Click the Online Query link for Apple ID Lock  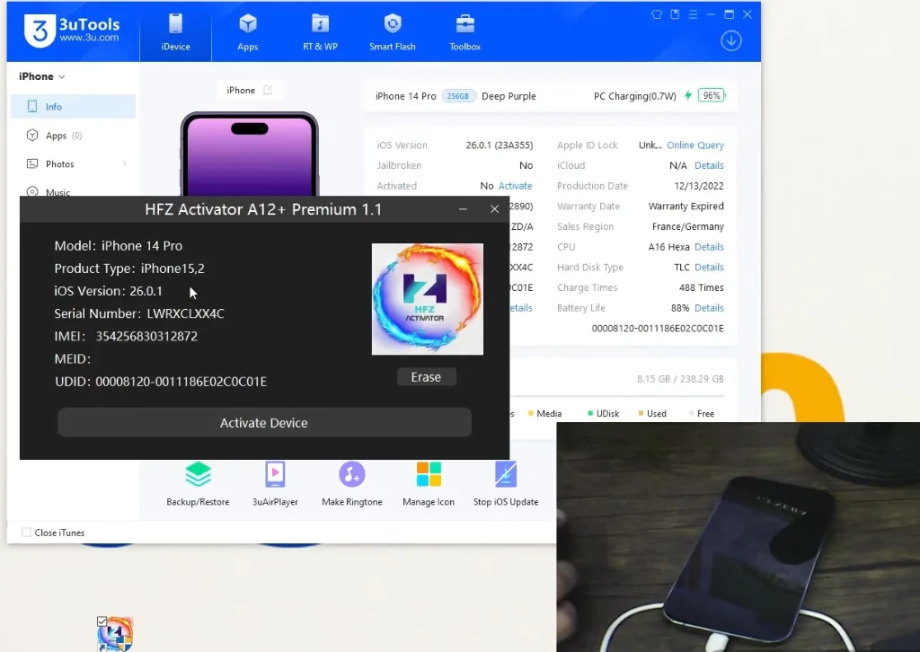click(x=695, y=145)
